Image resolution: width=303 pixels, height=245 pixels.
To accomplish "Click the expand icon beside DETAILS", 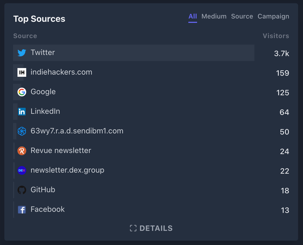I will point(133,228).
